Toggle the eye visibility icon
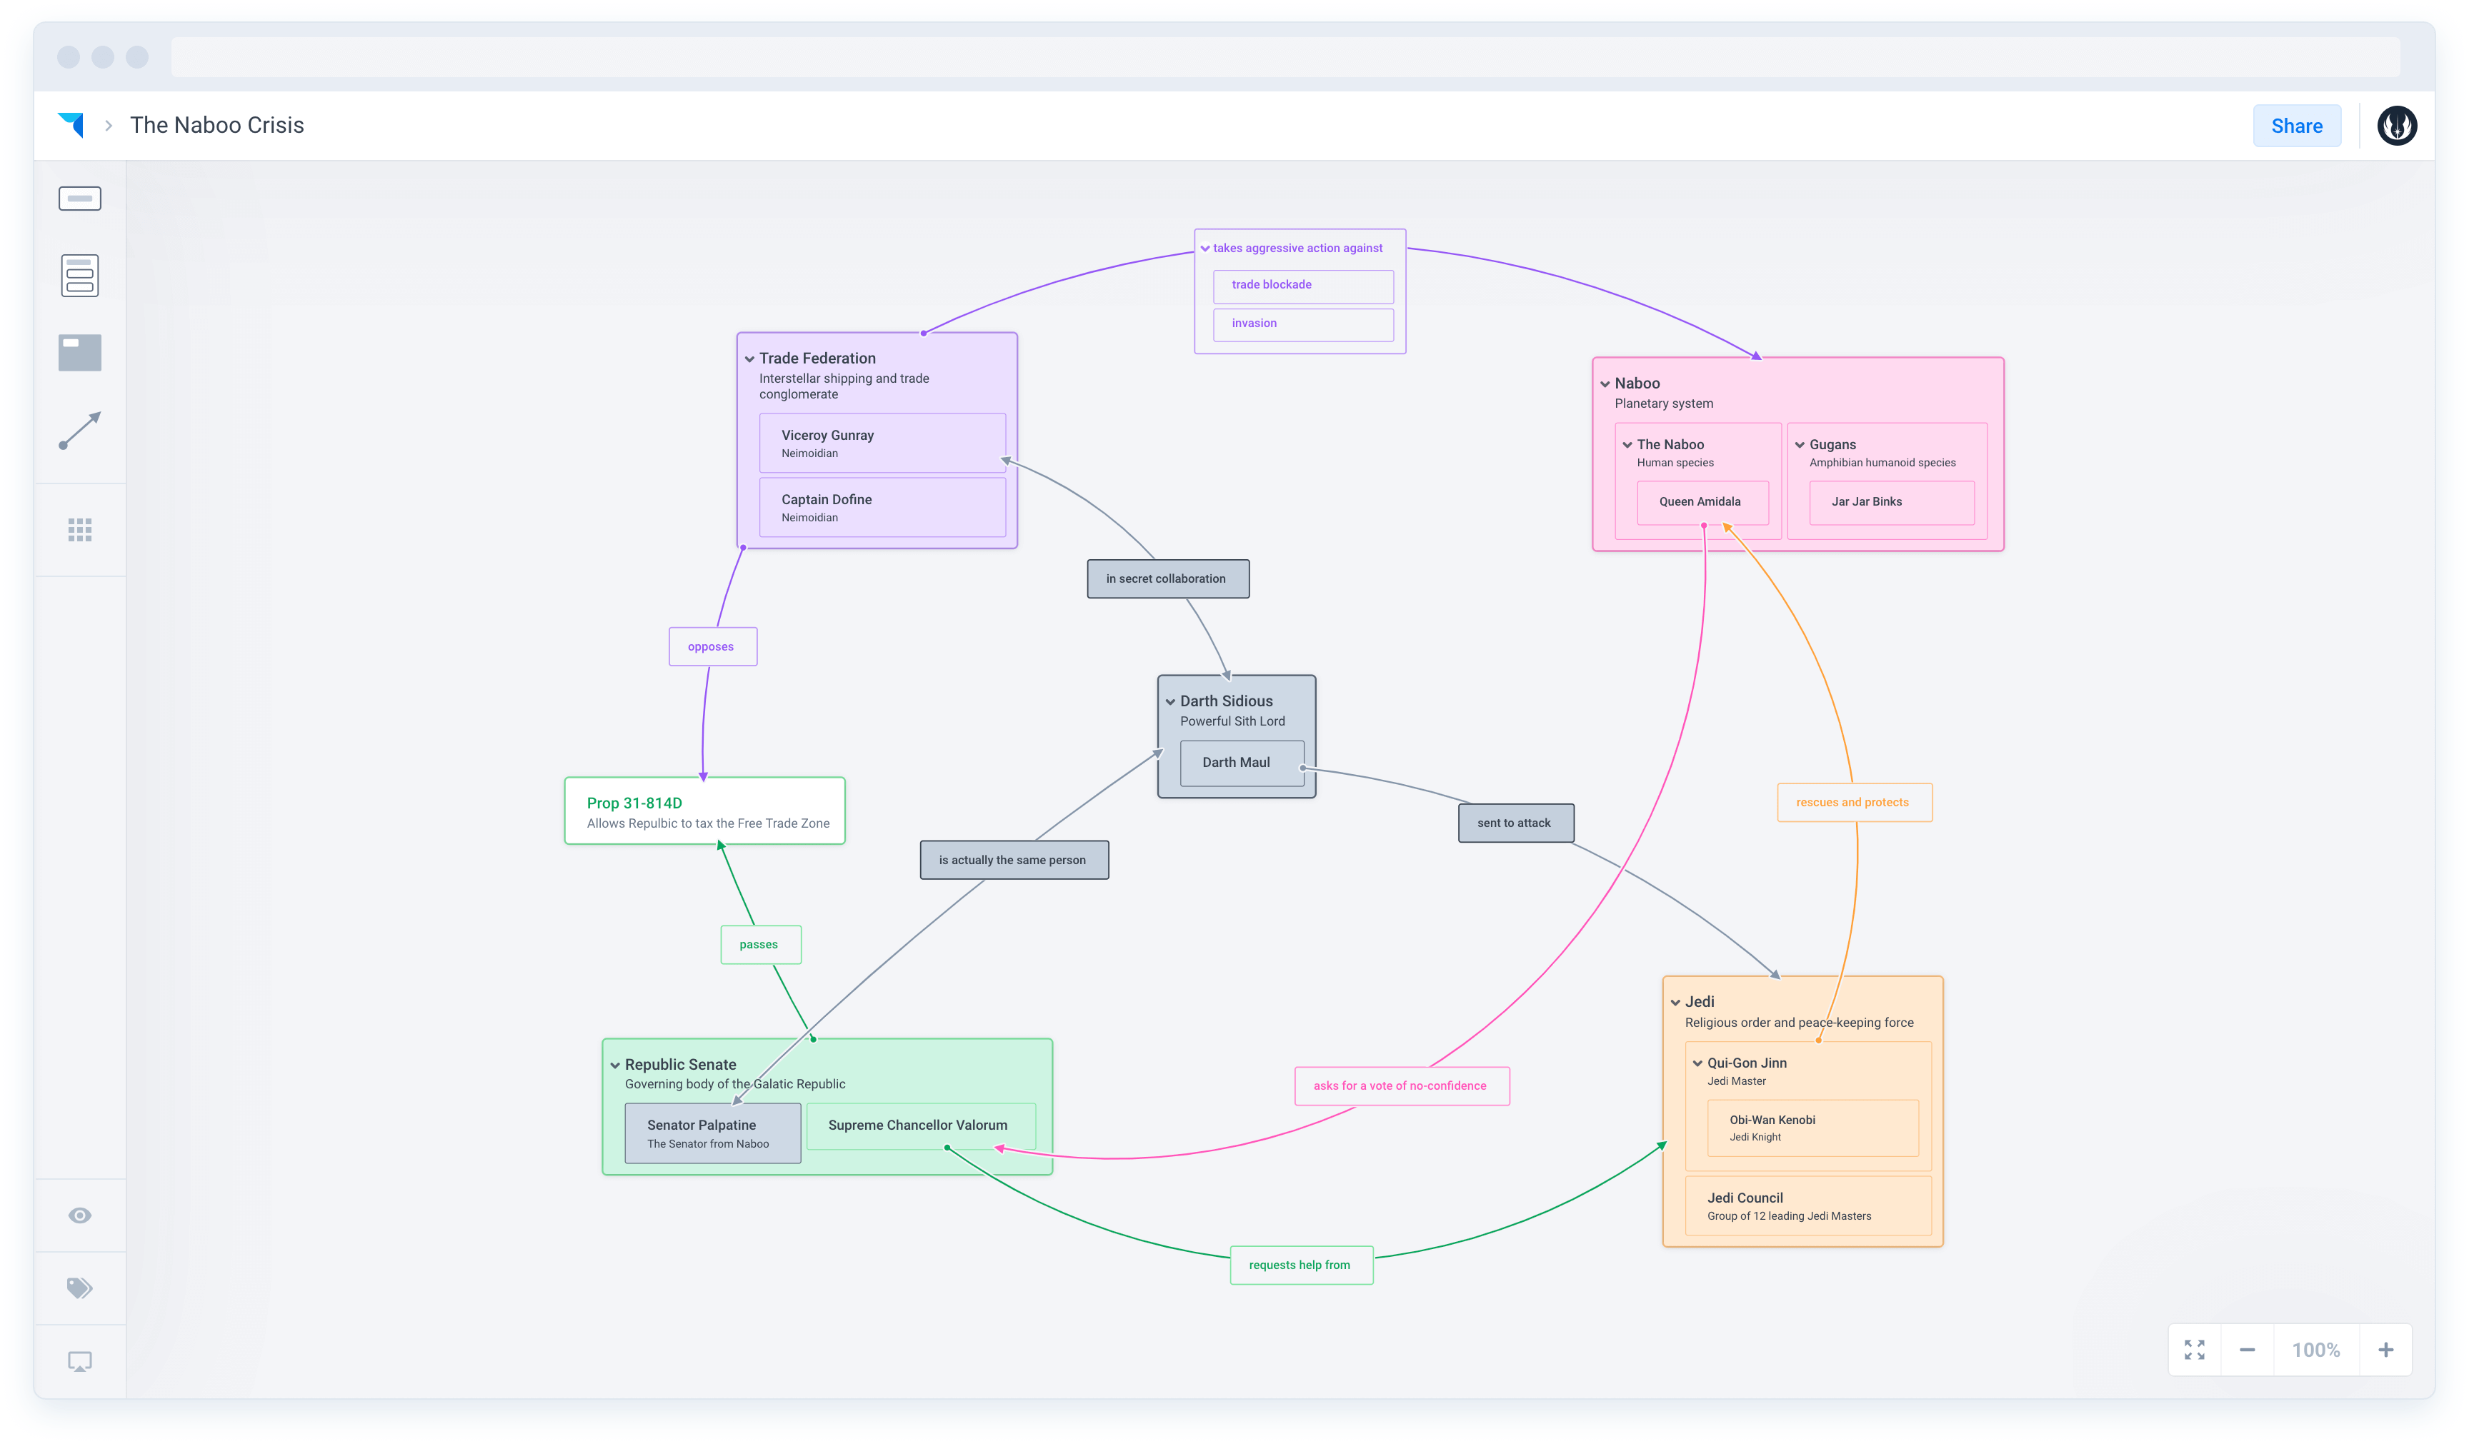2469x1444 pixels. click(x=79, y=1215)
